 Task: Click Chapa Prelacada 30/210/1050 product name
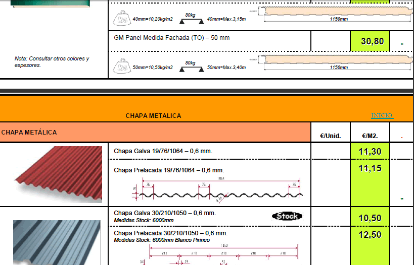(170, 233)
